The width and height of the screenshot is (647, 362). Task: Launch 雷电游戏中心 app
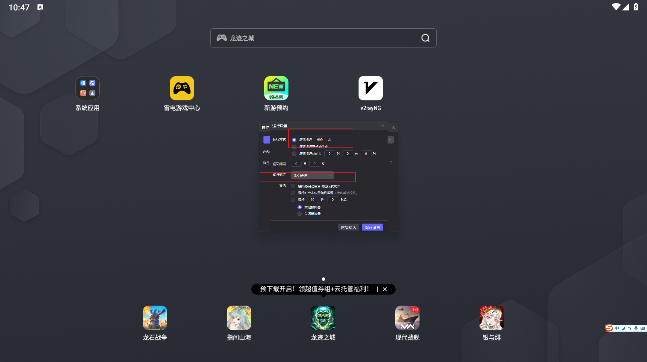(182, 88)
